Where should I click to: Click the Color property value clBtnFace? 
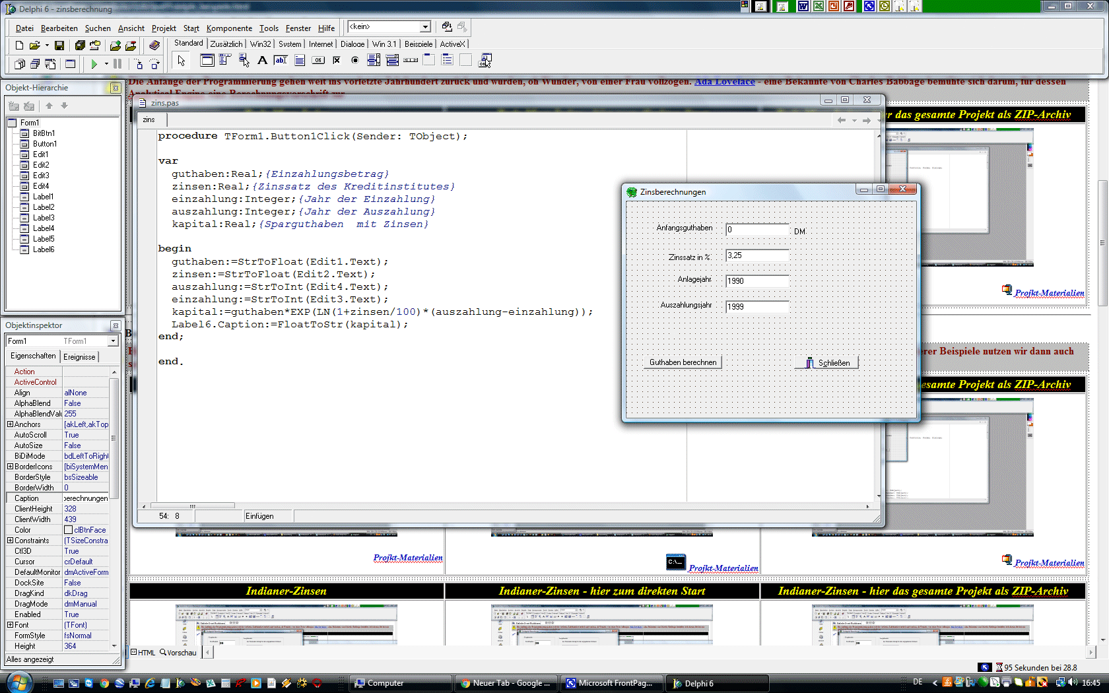click(x=86, y=530)
